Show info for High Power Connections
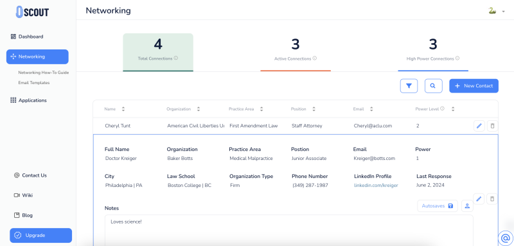 pyautogui.click(x=457, y=58)
